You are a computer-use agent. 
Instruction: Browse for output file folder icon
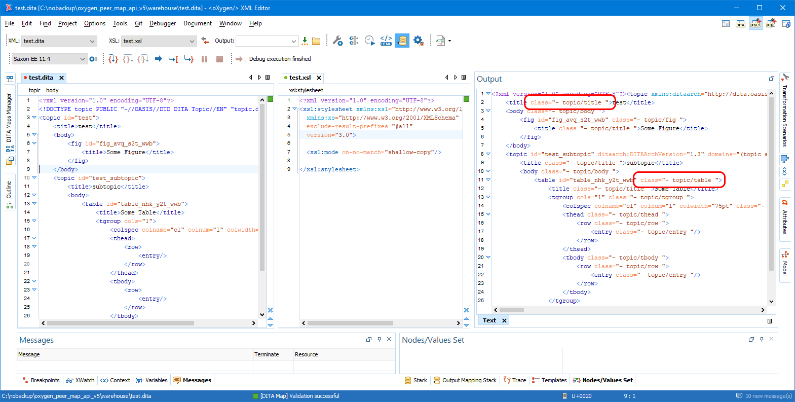click(x=316, y=41)
